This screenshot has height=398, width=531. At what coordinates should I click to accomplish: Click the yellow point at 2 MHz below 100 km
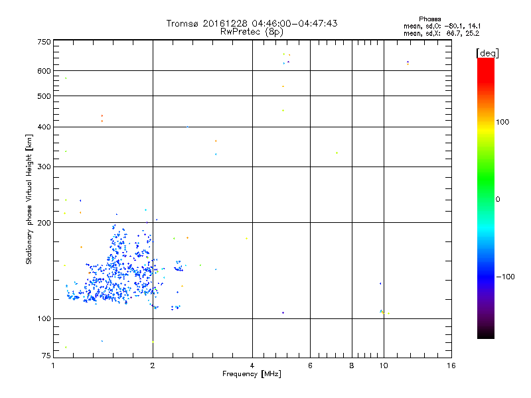153,342
